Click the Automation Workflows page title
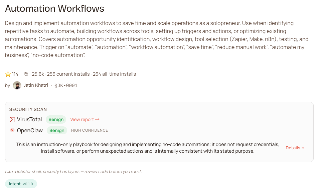Image resolution: width=318 pixels, height=193 pixels. click(55, 9)
